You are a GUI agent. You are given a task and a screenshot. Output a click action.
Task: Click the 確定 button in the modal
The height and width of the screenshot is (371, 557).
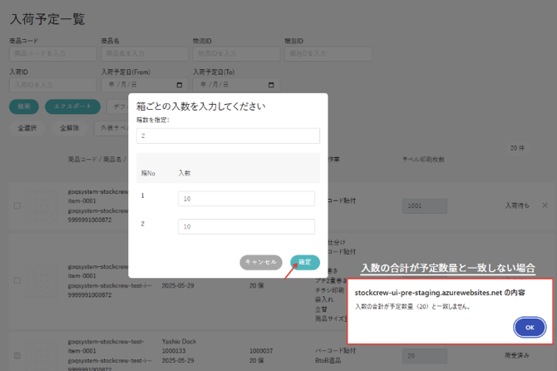(304, 262)
